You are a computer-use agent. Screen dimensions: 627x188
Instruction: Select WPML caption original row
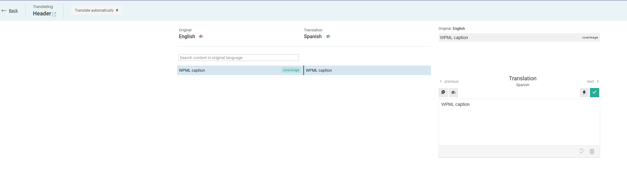240,70
